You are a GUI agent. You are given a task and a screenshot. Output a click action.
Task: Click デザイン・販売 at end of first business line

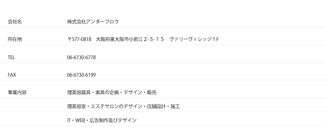140,92
